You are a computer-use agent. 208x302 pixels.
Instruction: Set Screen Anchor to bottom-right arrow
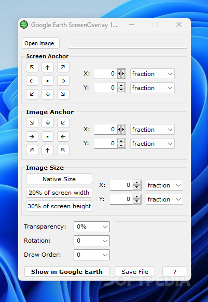point(63,94)
